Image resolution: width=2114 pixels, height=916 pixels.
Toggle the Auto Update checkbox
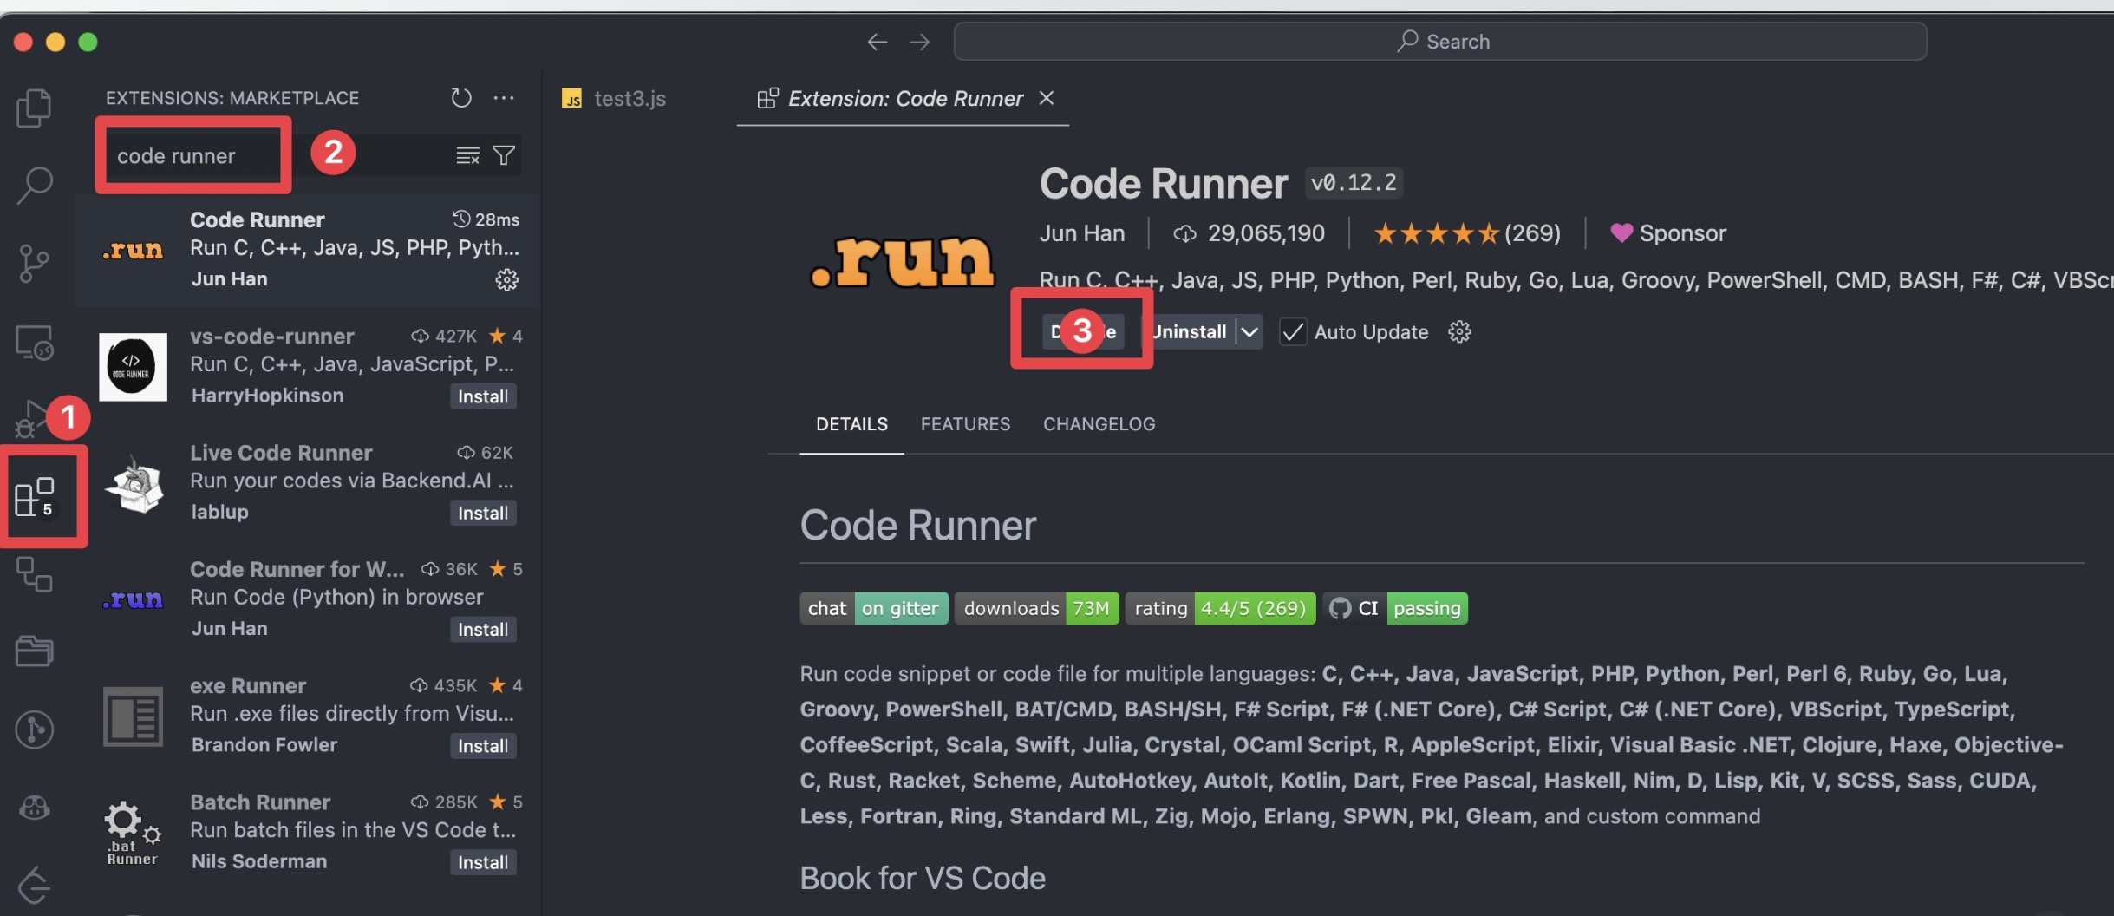[x=1293, y=331]
